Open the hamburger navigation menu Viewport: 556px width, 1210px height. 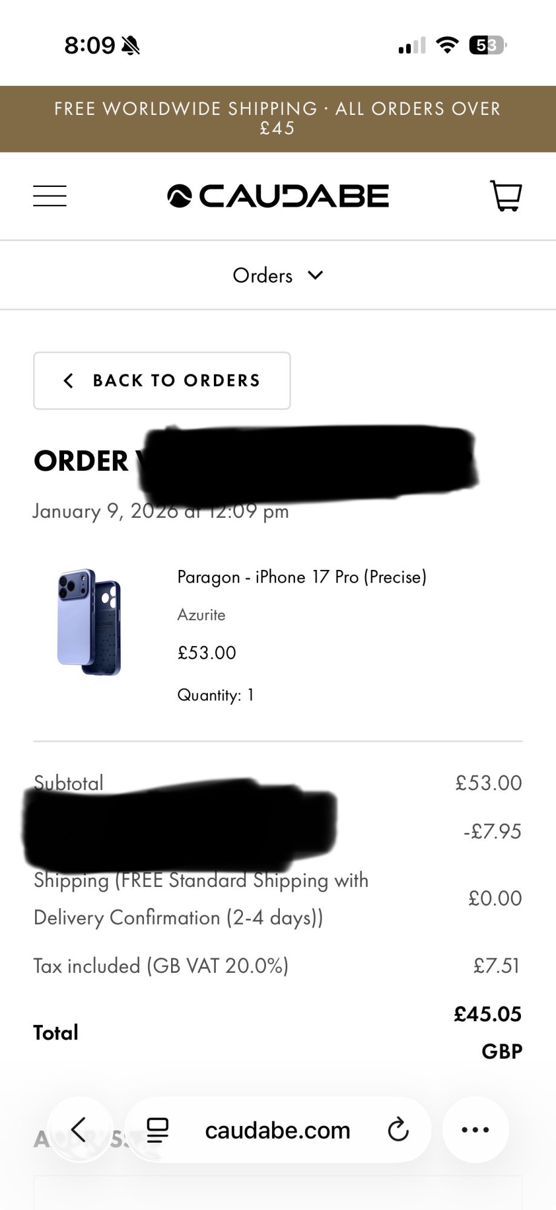click(x=50, y=196)
